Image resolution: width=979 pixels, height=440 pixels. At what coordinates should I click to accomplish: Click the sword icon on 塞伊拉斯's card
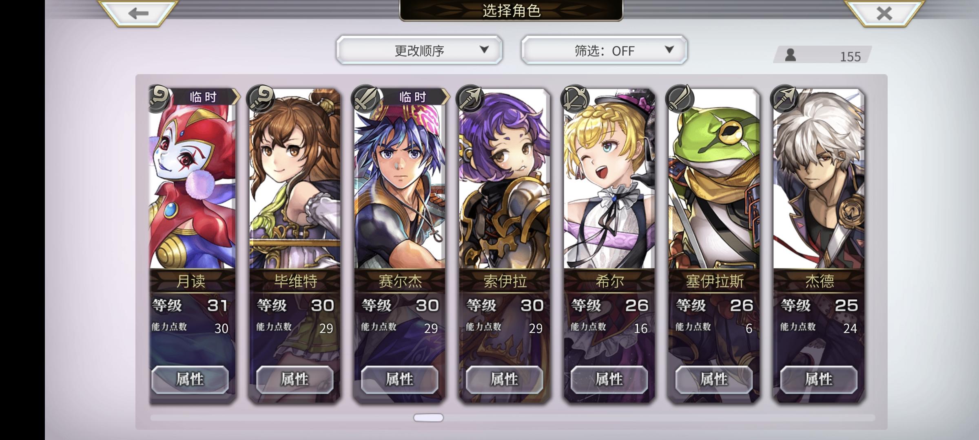pos(680,99)
